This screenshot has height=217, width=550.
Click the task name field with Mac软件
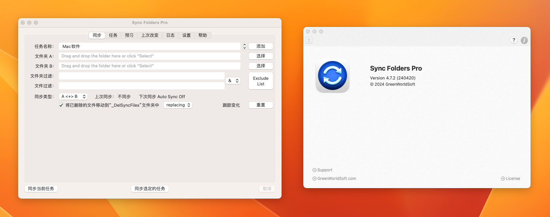150,46
